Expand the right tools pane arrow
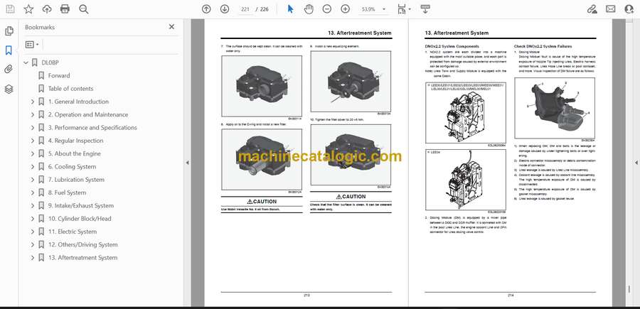This screenshot has height=309, width=640. 636,163
